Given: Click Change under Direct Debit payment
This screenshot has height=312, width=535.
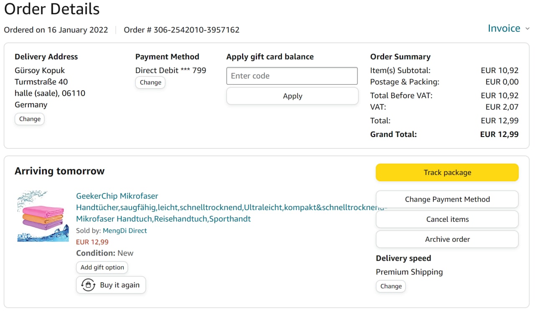Looking at the screenshot, I should pos(150,83).
